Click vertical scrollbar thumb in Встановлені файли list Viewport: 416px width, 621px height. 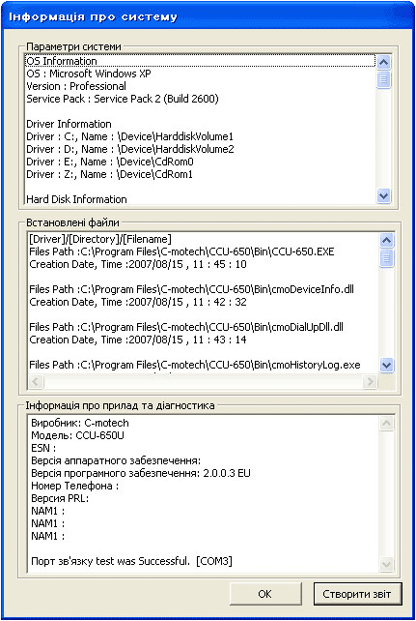click(x=386, y=258)
